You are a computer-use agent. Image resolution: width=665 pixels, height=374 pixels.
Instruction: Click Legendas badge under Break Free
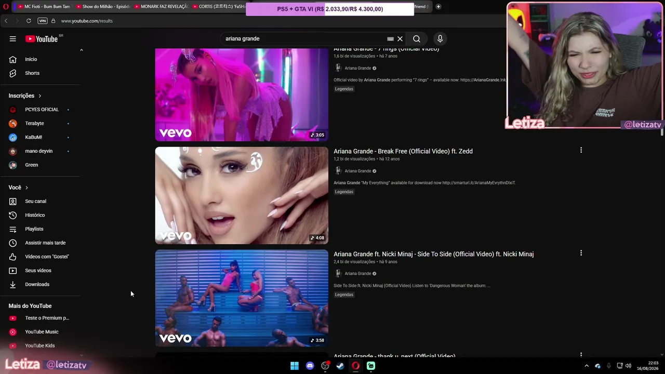(x=344, y=192)
